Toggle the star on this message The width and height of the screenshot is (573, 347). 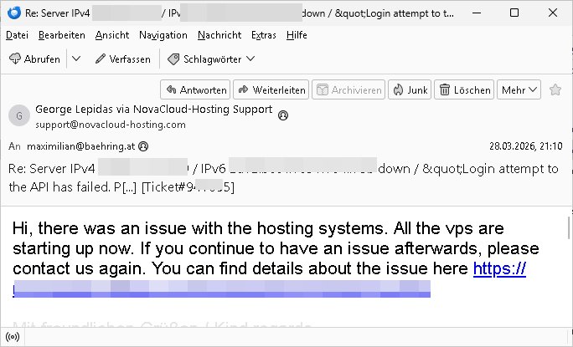555,89
